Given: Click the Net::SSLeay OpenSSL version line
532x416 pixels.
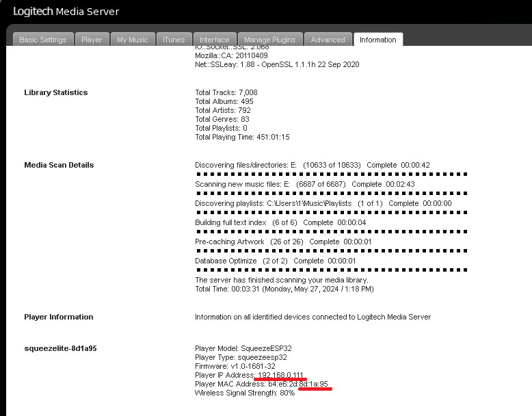Looking at the screenshot, I should click(277, 64).
